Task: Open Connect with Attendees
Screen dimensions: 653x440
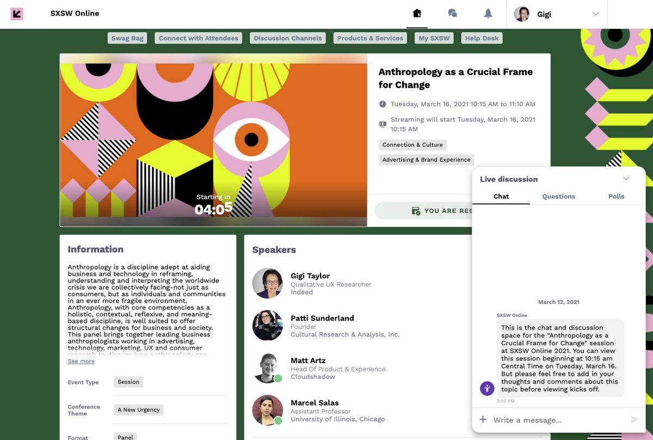Action: [199, 38]
